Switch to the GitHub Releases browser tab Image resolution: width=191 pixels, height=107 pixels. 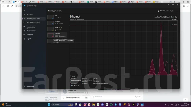pyautogui.click(x=98, y=2)
